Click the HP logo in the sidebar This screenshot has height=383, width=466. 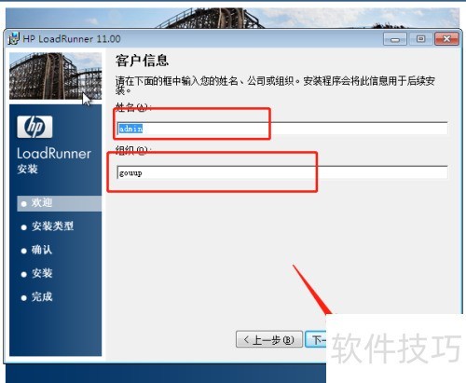[34, 127]
